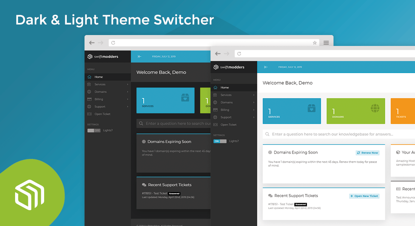Viewport: 415px width, 226px height.
Task: Expand Services chevron in dark-theme sidebar
Action: tap(128, 84)
